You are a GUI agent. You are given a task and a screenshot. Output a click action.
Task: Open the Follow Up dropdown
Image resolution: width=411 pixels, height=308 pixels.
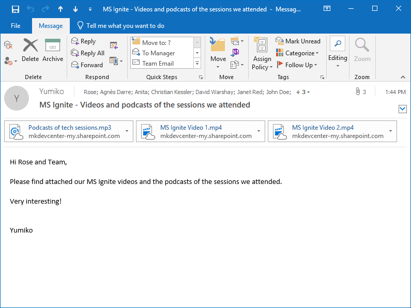click(297, 65)
